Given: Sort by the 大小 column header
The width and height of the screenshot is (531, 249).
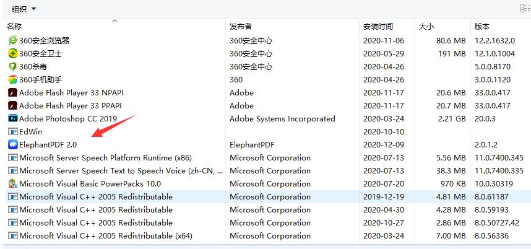Looking at the screenshot, I should click(426, 27).
